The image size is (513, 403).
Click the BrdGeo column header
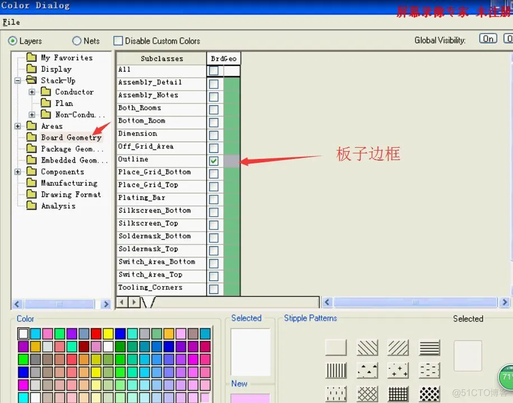[224, 58]
